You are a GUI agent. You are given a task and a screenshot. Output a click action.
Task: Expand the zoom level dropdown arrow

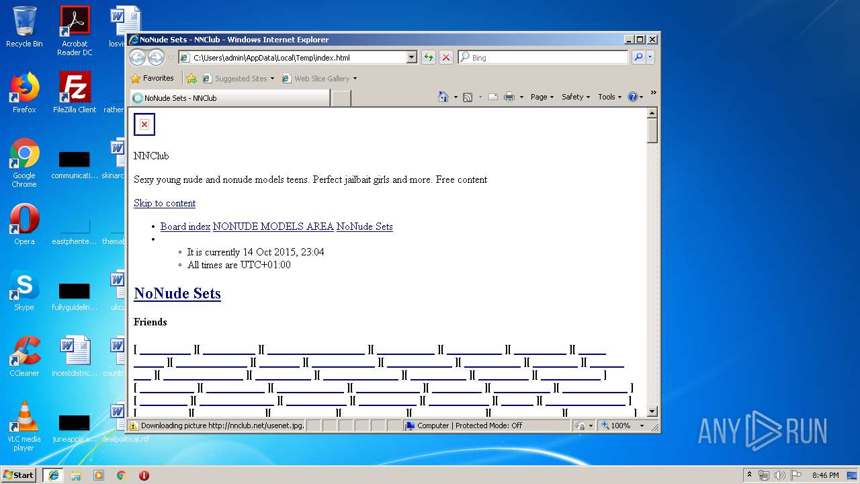click(x=642, y=426)
